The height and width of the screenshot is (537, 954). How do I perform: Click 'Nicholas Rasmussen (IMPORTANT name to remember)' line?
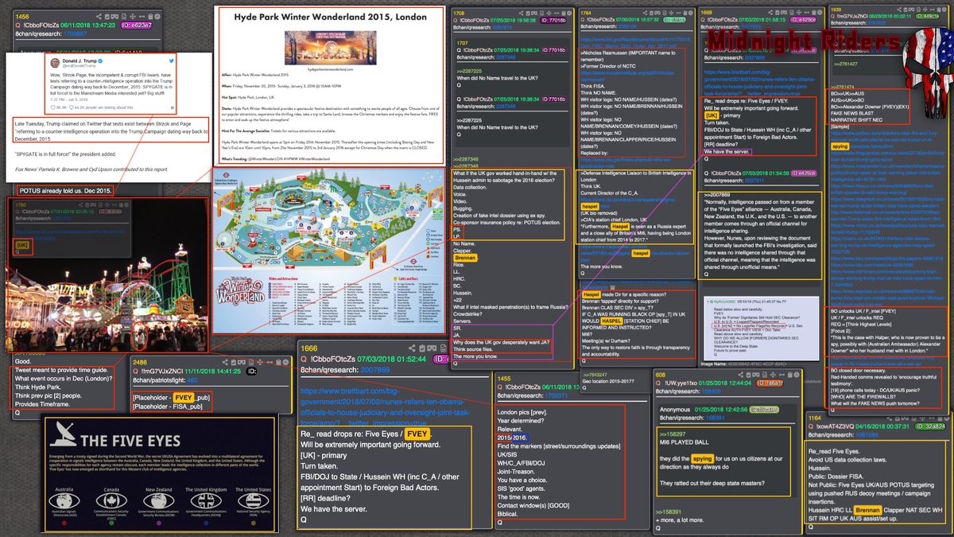coord(628,57)
